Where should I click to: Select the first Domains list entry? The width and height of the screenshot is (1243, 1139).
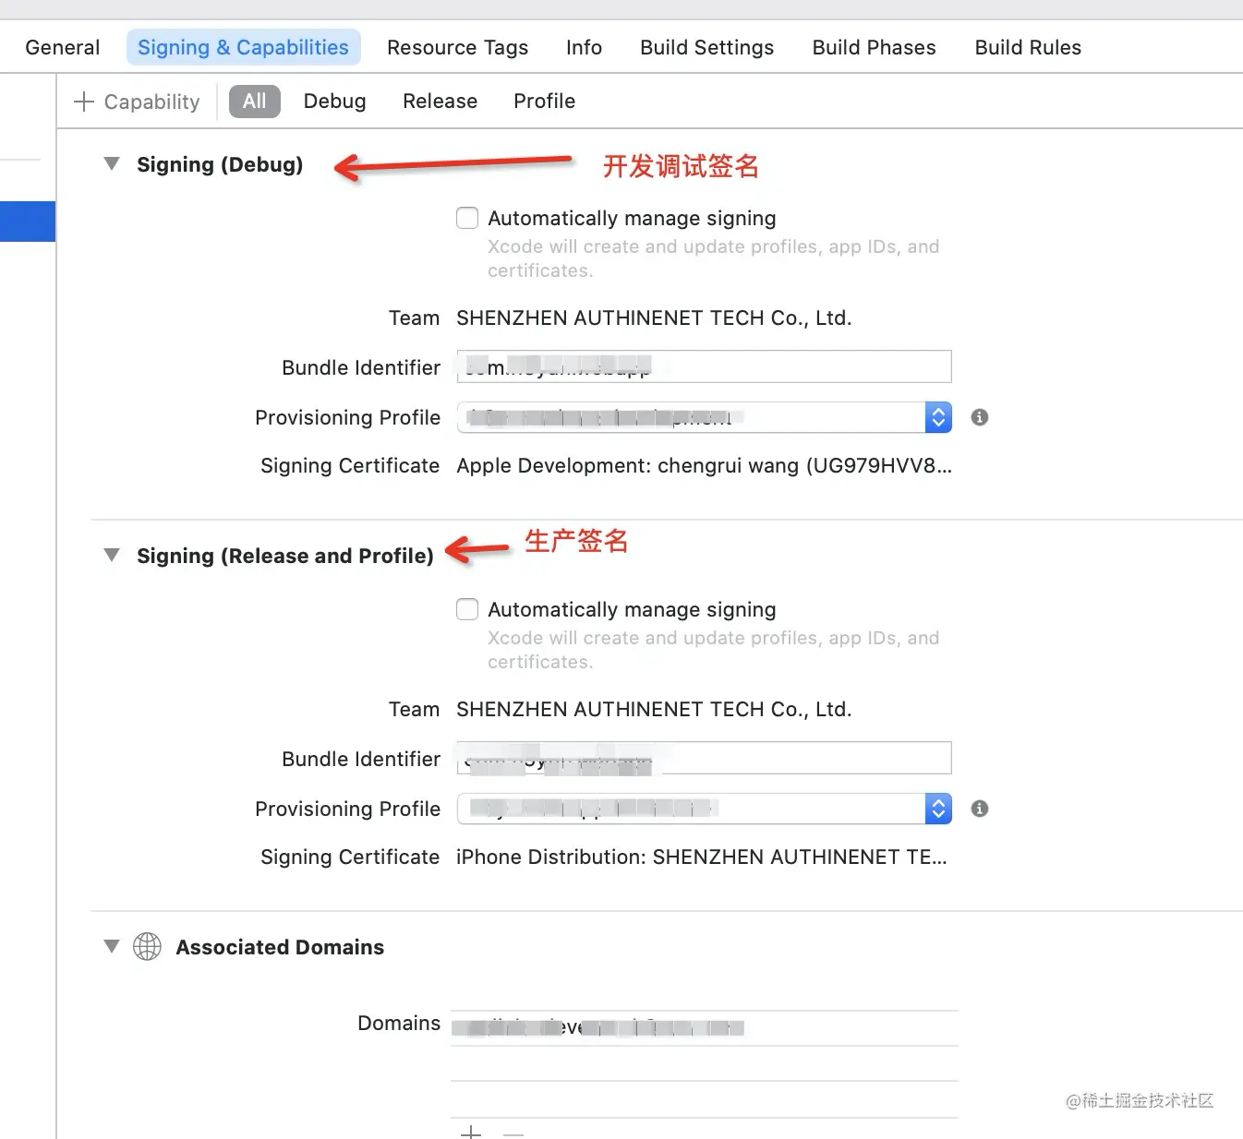pos(704,1027)
